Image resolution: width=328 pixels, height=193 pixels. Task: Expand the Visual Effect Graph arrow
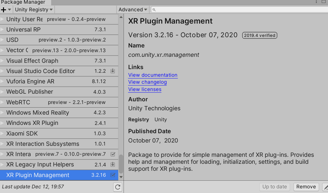[2, 61]
